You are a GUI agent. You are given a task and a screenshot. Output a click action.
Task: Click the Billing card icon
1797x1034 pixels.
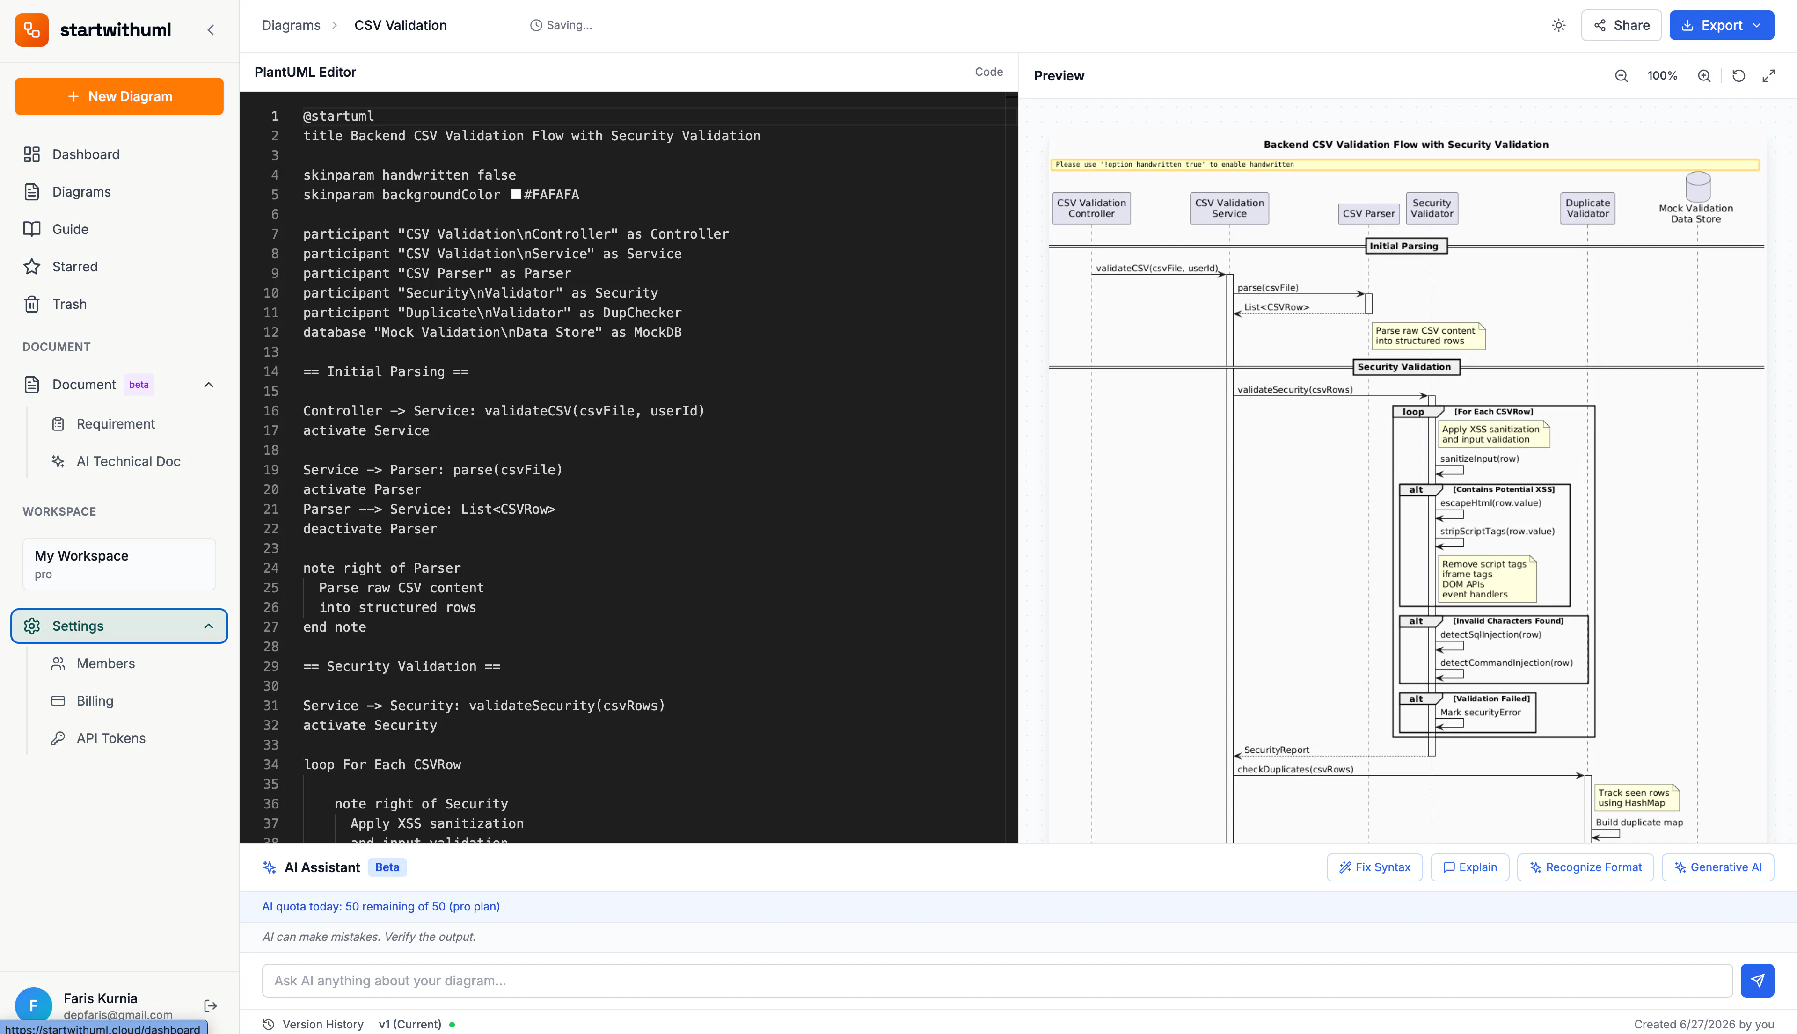pos(58,701)
